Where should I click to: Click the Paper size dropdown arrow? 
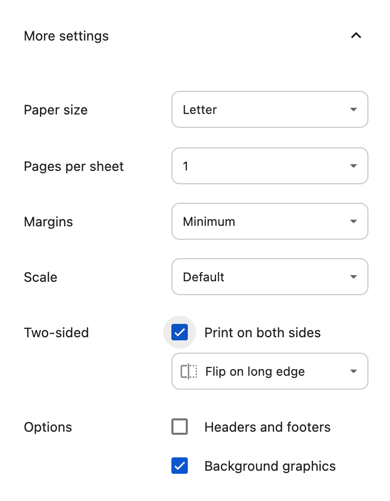[x=353, y=110]
